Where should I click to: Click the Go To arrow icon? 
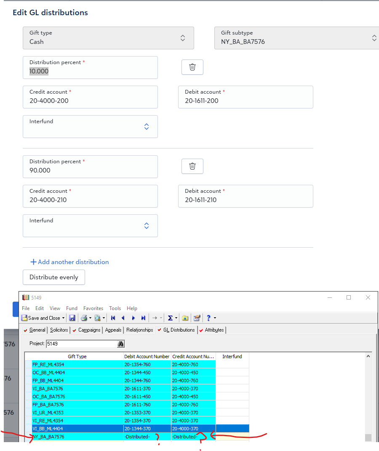point(155,318)
